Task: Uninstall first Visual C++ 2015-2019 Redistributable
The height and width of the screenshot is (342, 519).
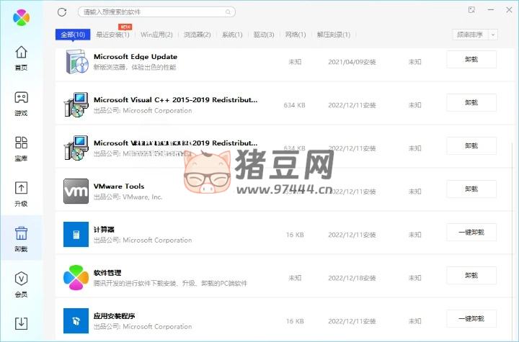Action: pos(471,102)
